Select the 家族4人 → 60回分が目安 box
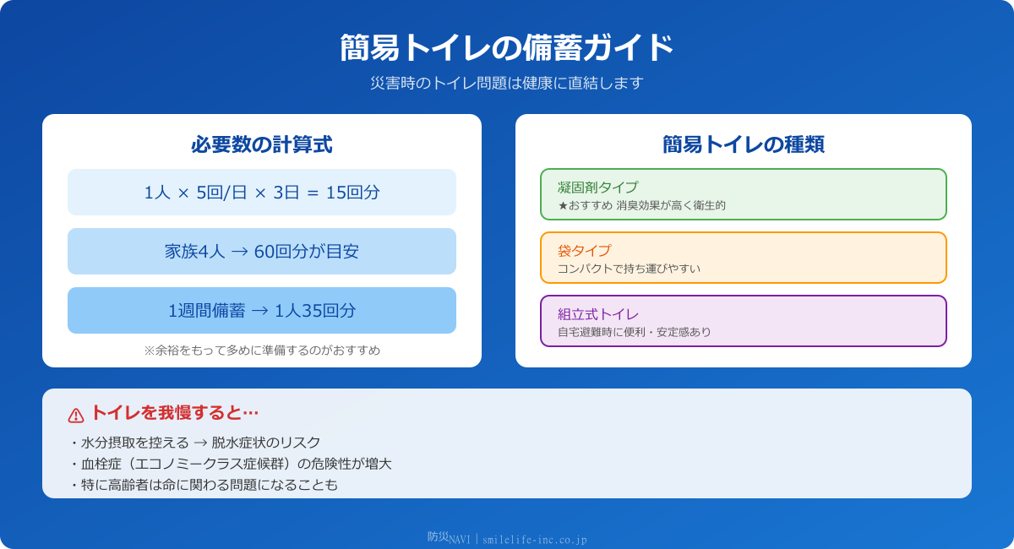This screenshot has height=549, width=1014. click(262, 252)
